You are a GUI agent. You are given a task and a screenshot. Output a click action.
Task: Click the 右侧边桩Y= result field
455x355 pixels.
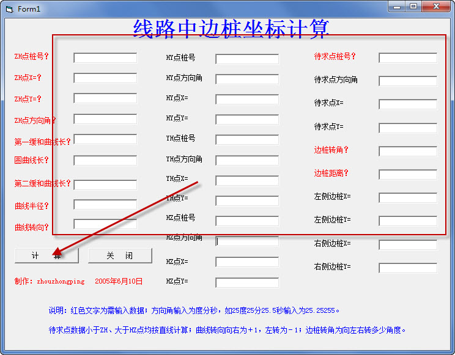(408, 268)
